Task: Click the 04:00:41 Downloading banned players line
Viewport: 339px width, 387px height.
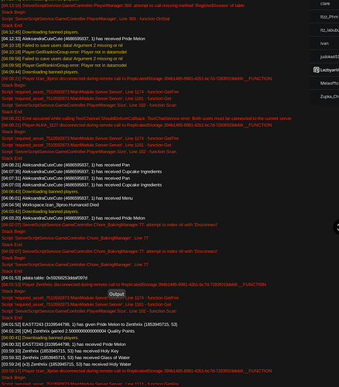Action: tap(40, 337)
